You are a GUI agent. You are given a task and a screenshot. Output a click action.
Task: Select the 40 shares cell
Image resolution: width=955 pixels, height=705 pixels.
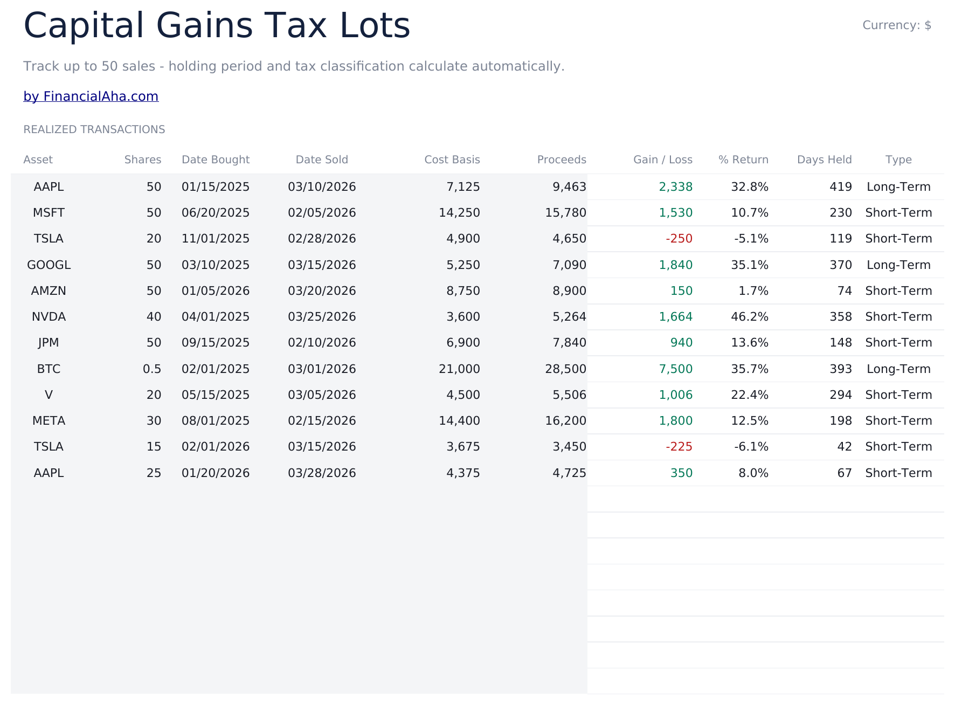(154, 317)
